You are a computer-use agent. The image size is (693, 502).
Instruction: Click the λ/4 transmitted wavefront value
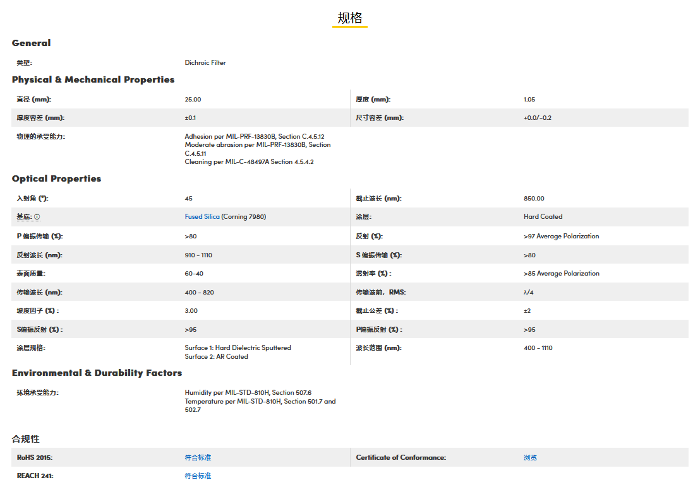coord(529,293)
